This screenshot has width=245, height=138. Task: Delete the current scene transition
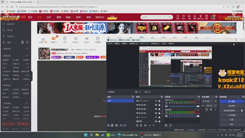[x=211, y=109]
